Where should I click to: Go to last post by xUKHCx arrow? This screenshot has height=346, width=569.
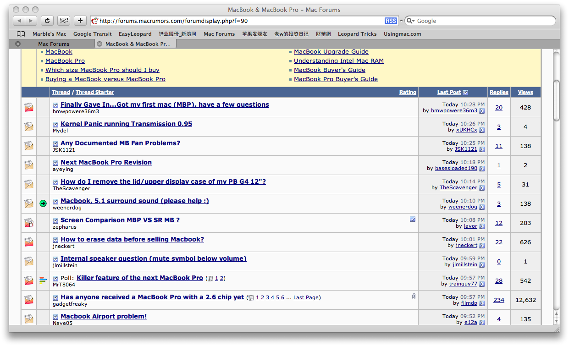(482, 130)
